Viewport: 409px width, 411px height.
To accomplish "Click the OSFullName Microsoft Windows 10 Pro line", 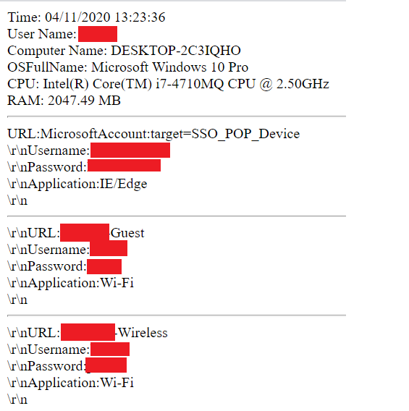I will [127, 67].
